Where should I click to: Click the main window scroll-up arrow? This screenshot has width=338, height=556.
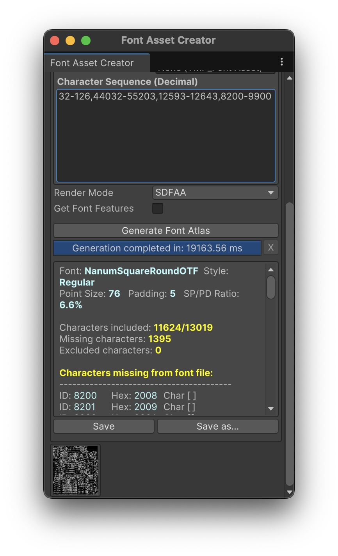(290, 78)
